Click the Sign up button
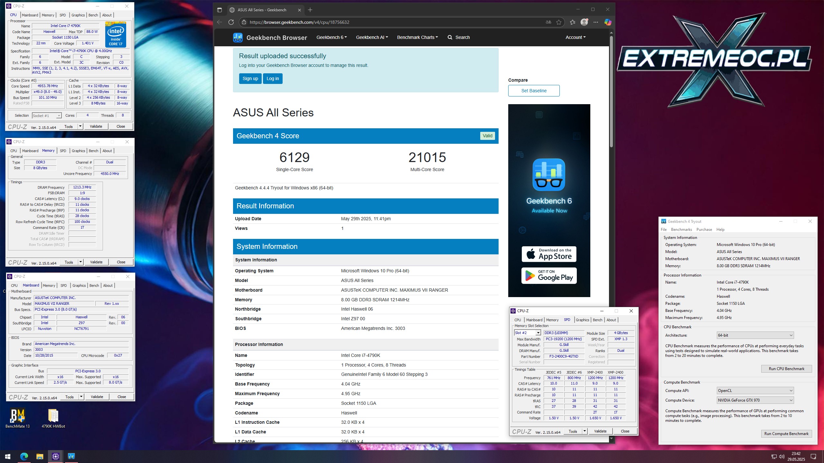The image size is (824, 463). tap(250, 78)
